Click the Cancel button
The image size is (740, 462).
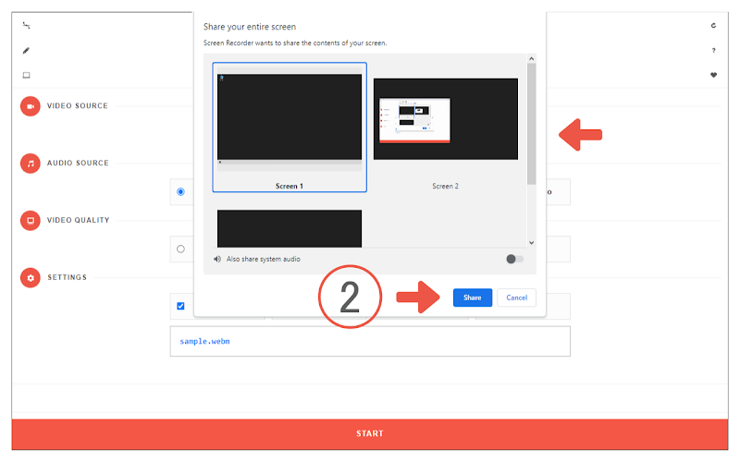pos(517,298)
